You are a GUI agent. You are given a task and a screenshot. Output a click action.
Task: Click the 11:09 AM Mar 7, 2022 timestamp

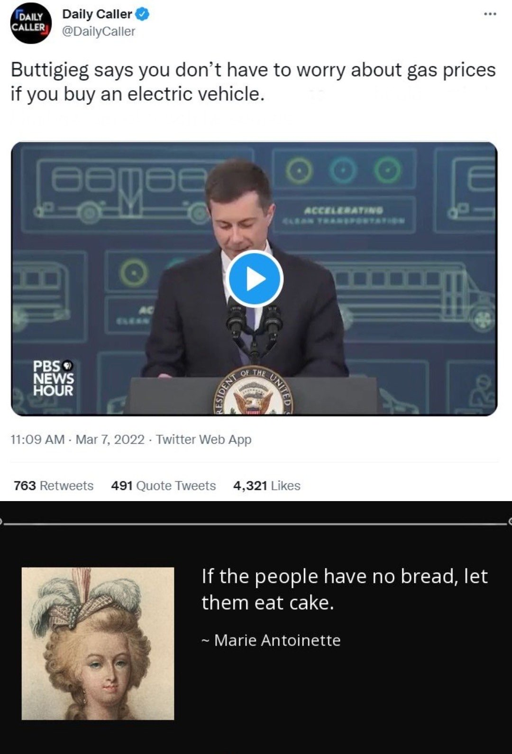(77, 439)
